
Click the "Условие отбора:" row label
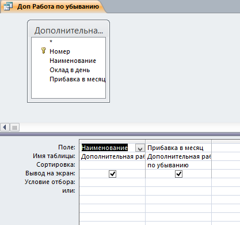[50, 182]
